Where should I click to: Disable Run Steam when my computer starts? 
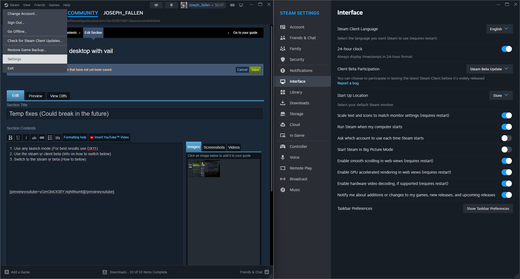(506, 127)
